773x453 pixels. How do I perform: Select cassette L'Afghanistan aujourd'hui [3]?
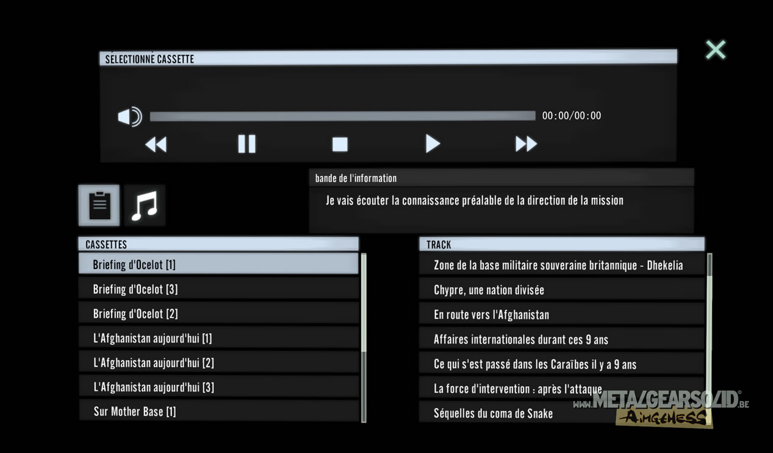(x=218, y=387)
